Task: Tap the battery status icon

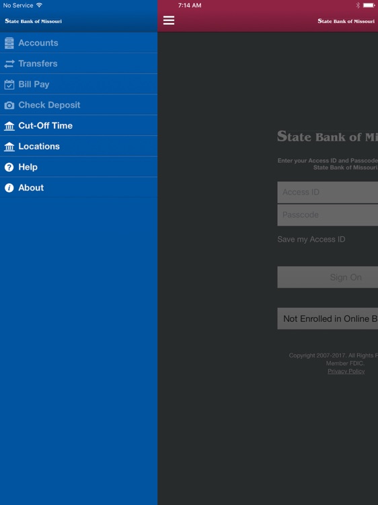Action: pos(369,5)
